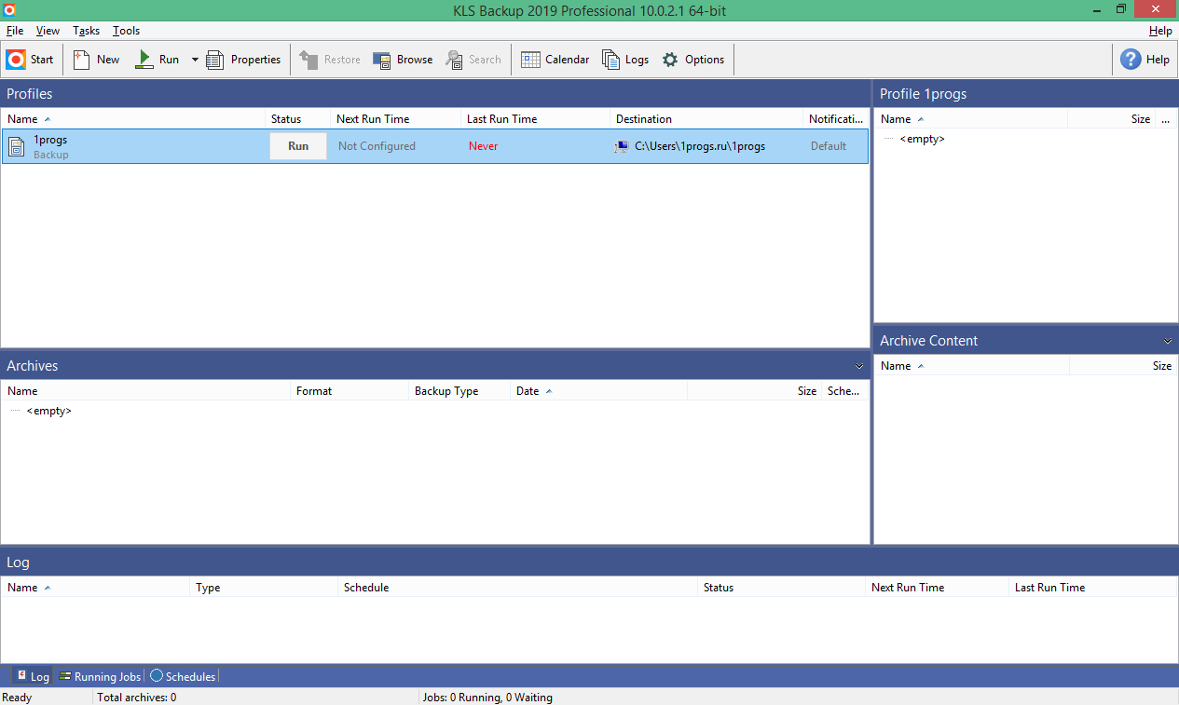Viewport: 1179px width, 705px height.
Task: Open the Options gear icon
Action: tap(670, 60)
